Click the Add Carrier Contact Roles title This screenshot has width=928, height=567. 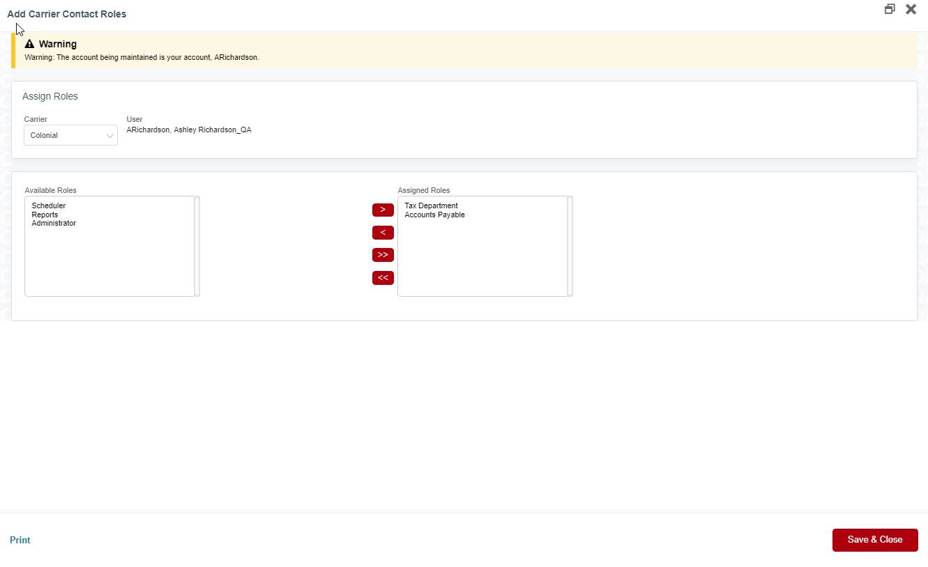pyautogui.click(x=66, y=13)
